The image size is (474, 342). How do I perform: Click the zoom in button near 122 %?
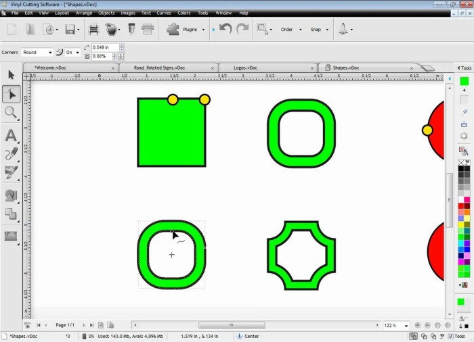pos(418,325)
